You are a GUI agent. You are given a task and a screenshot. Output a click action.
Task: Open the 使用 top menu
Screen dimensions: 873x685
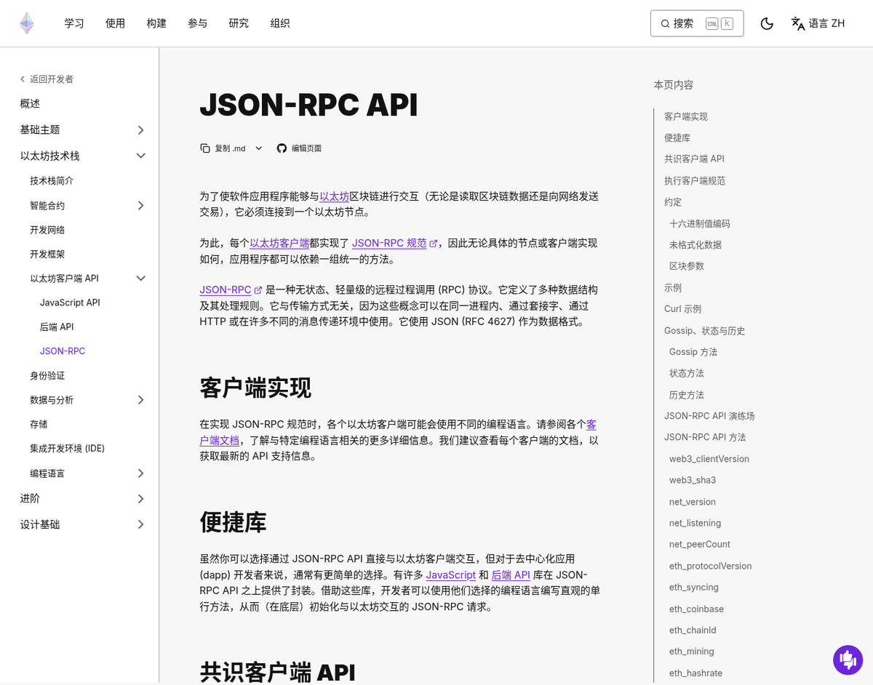115,23
